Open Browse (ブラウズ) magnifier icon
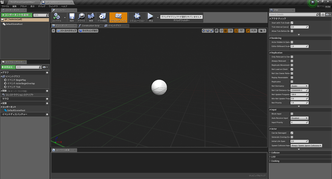Viewport: 332px width, 179px height. tap(81, 17)
